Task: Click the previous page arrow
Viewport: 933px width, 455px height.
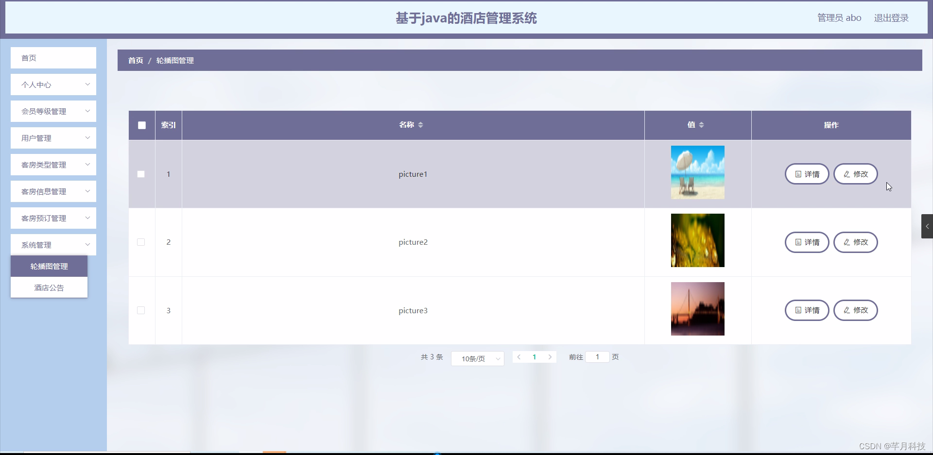Action: [519, 356]
